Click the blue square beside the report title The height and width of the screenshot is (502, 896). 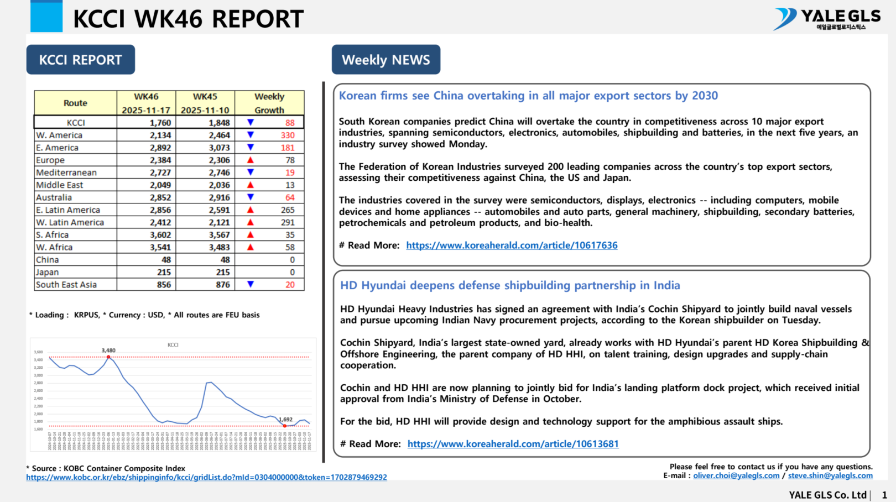[x=46, y=17]
